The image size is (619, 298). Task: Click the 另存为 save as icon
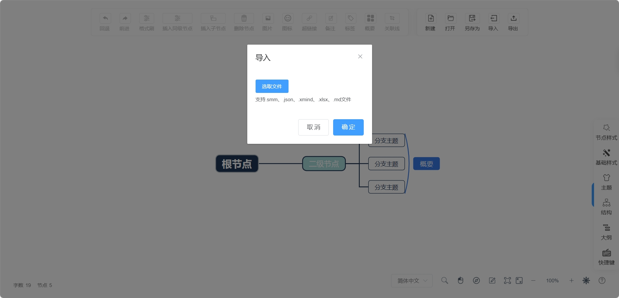click(472, 18)
